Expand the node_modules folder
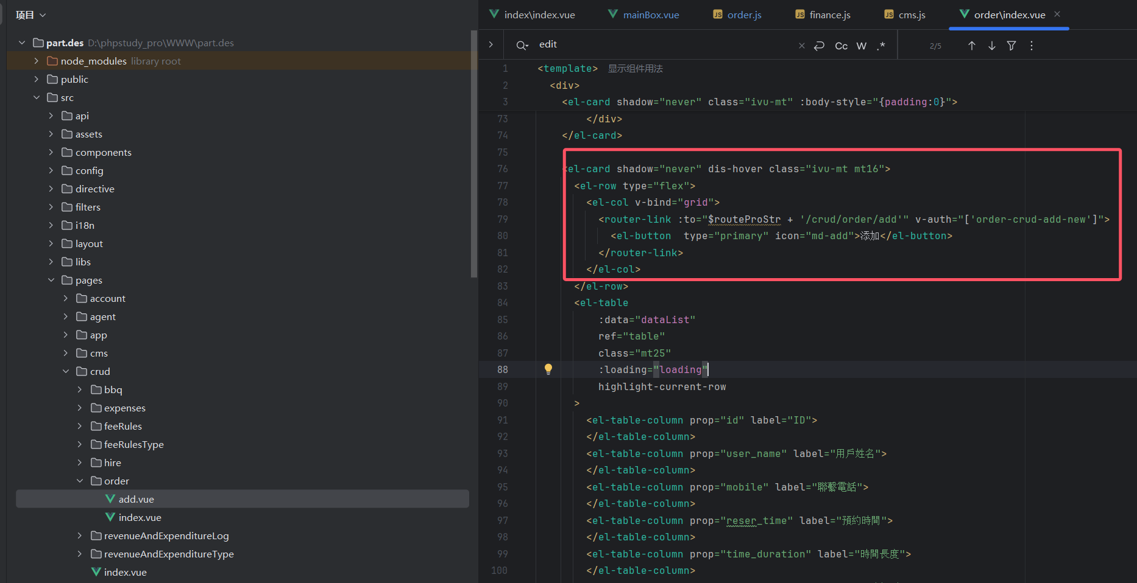 [37, 61]
